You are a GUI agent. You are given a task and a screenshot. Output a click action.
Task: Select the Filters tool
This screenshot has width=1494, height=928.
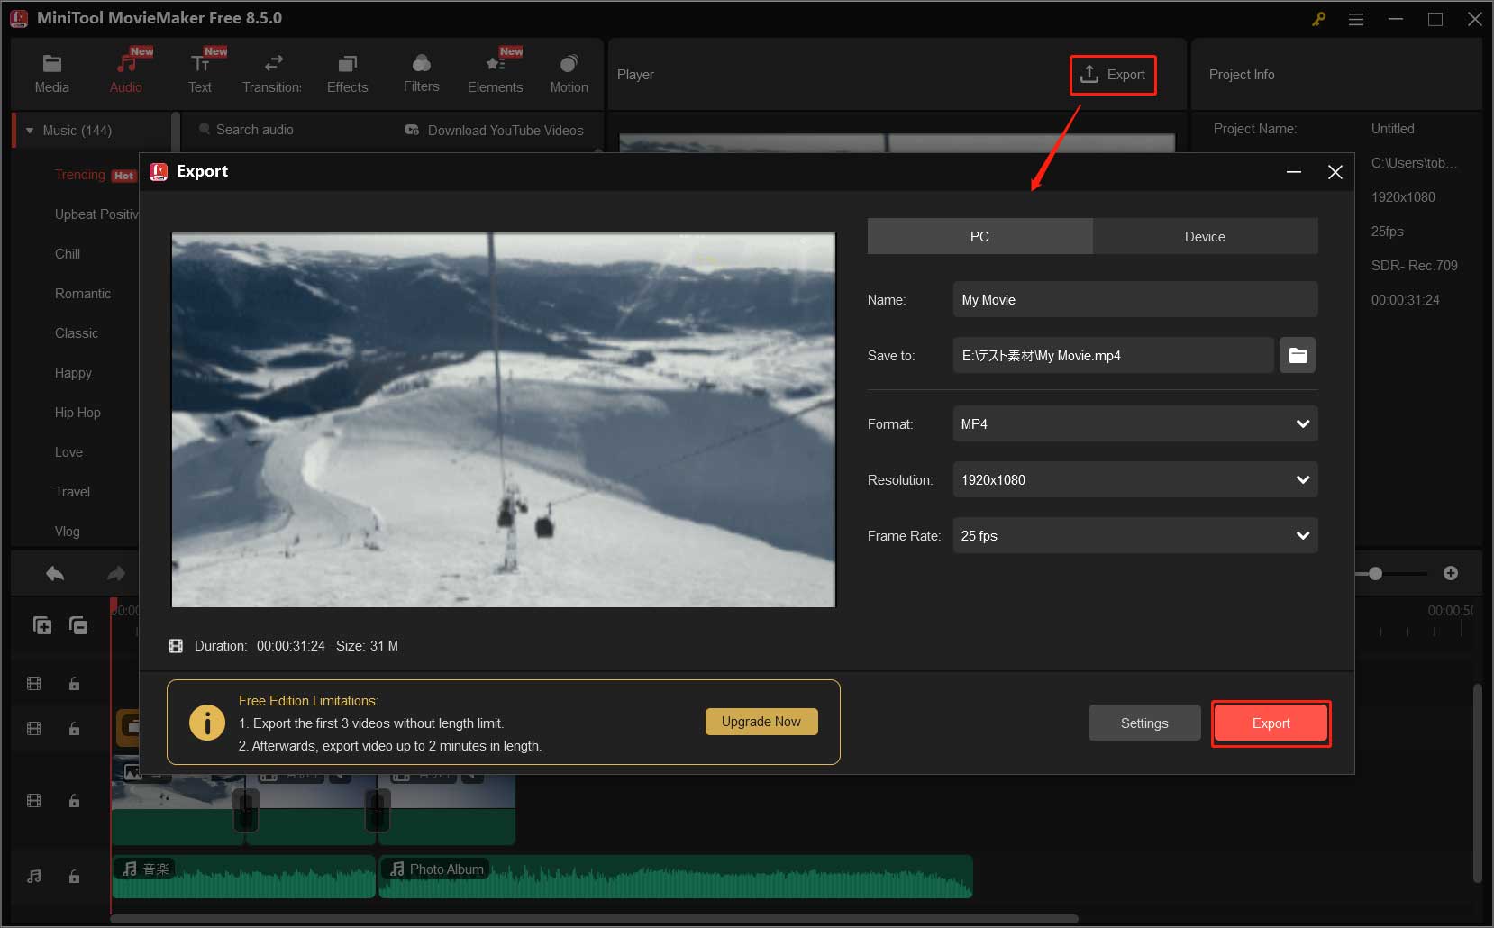(x=421, y=70)
